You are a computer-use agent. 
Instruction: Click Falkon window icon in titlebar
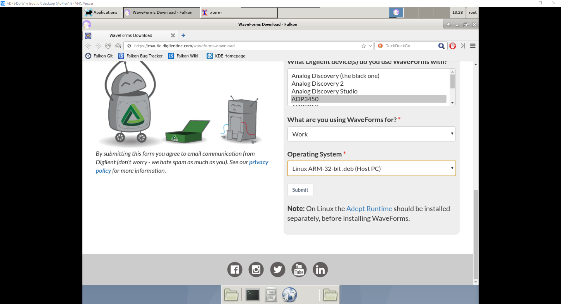coord(87,24)
